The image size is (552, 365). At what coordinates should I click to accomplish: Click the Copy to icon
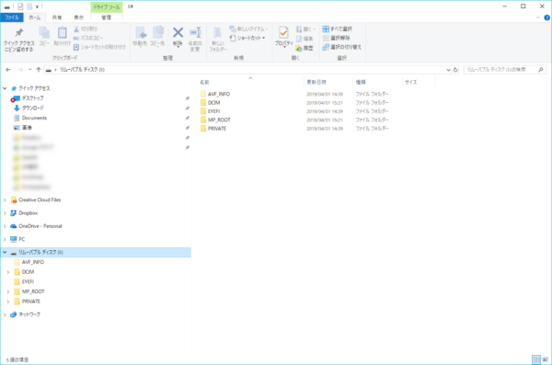point(157,33)
